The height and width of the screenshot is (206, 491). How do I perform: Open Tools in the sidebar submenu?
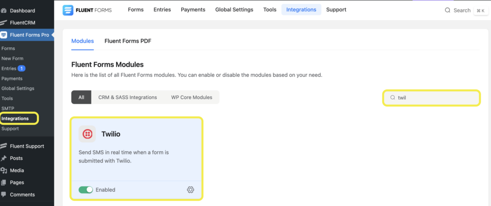pos(7,98)
